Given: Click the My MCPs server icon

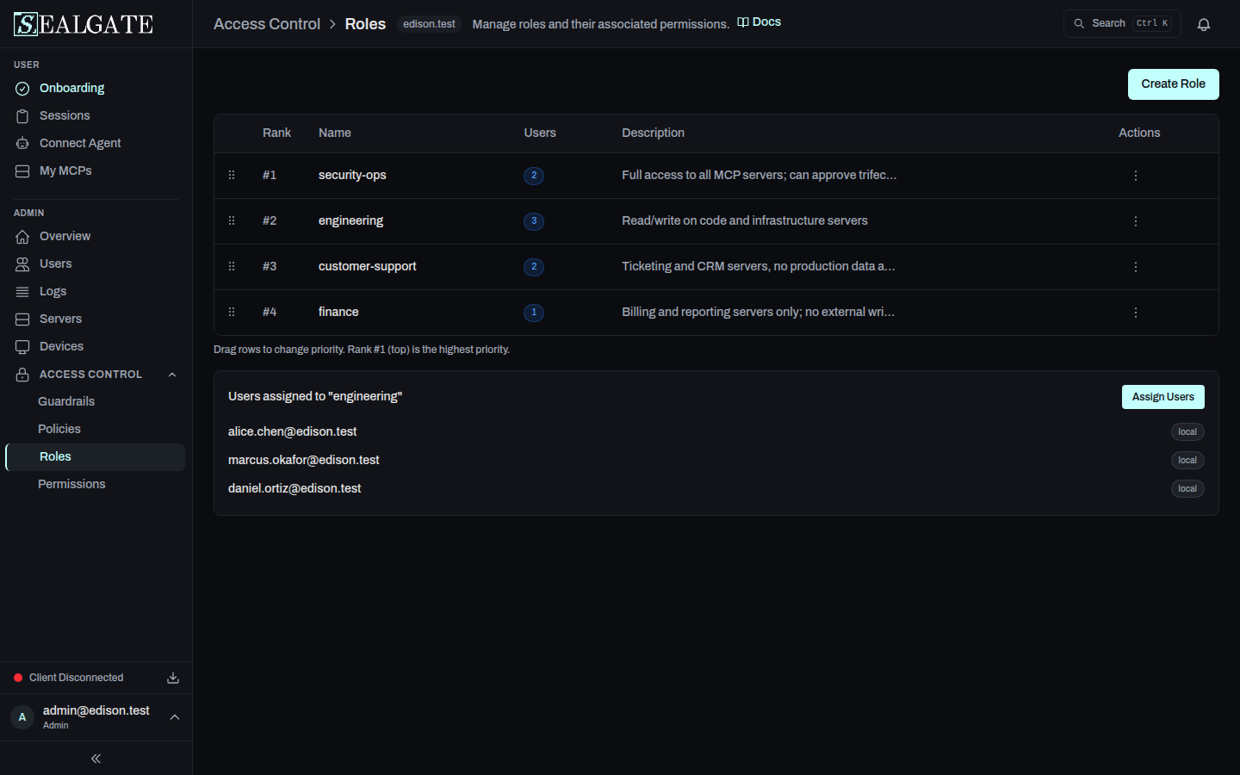Looking at the screenshot, I should [22, 171].
